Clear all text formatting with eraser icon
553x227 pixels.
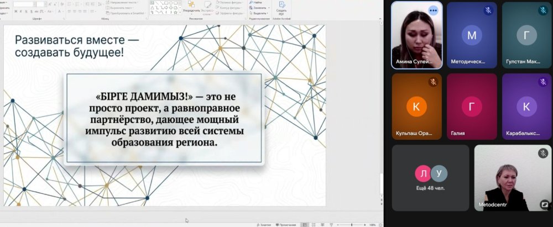pyautogui.click(x=62, y=4)
